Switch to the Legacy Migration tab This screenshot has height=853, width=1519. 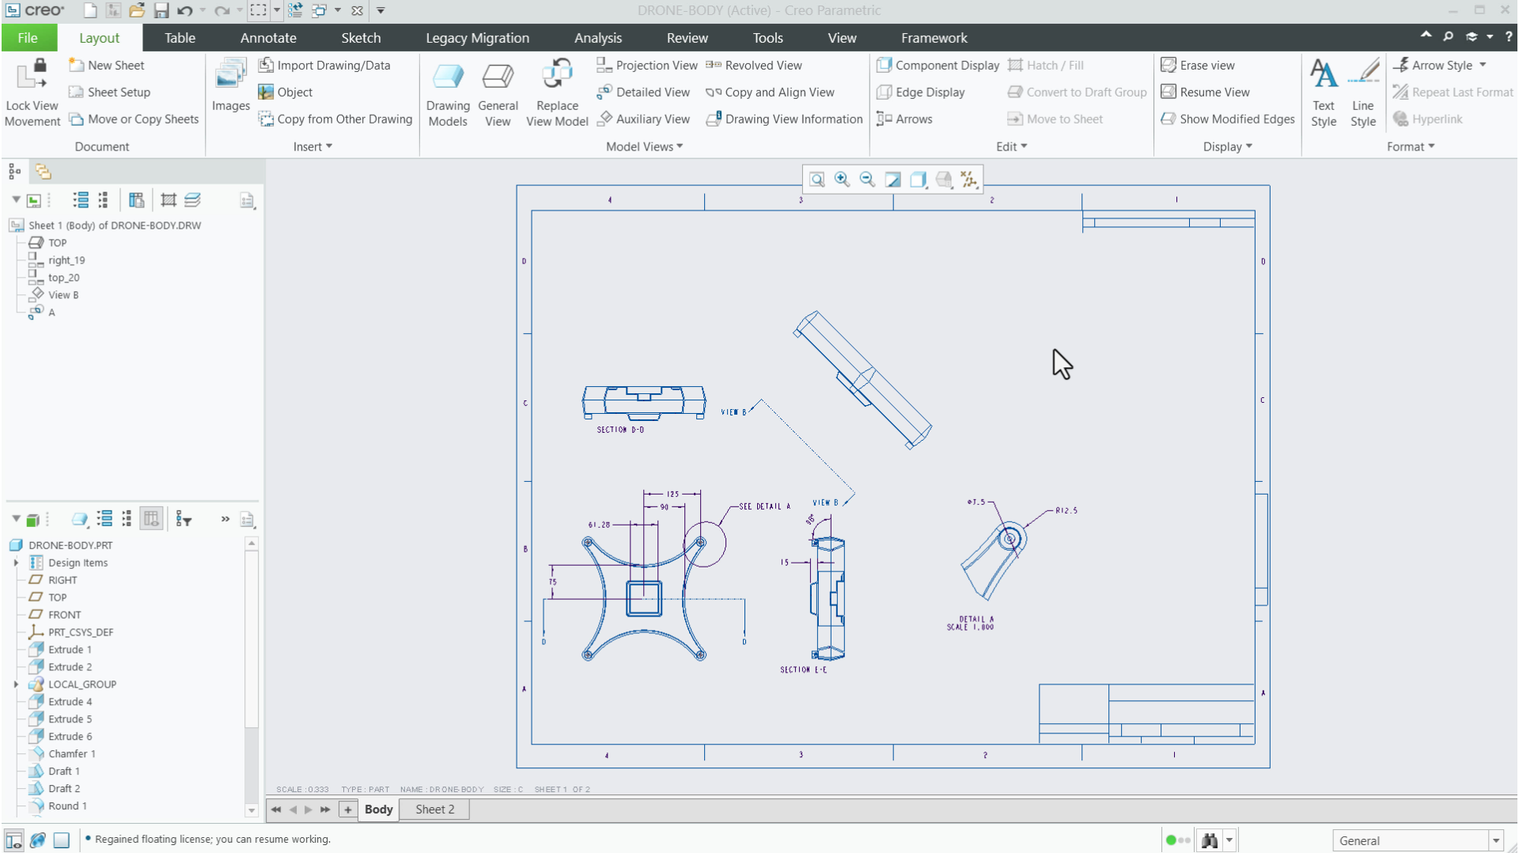pyautogui.click(x=477, y=37)
